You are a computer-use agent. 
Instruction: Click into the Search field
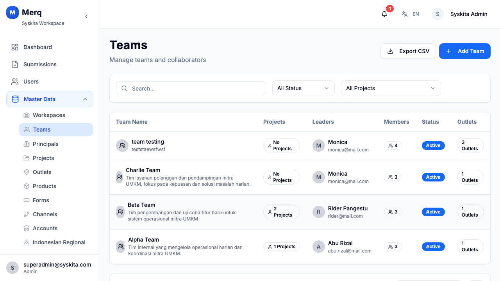[x=191, y=88]
